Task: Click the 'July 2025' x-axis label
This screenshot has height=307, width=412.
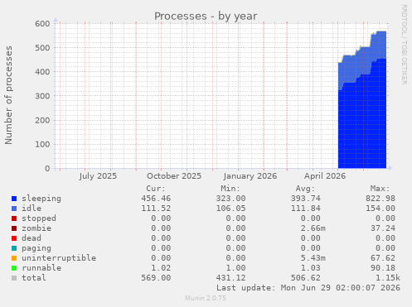Action: [x=98, y=176]
